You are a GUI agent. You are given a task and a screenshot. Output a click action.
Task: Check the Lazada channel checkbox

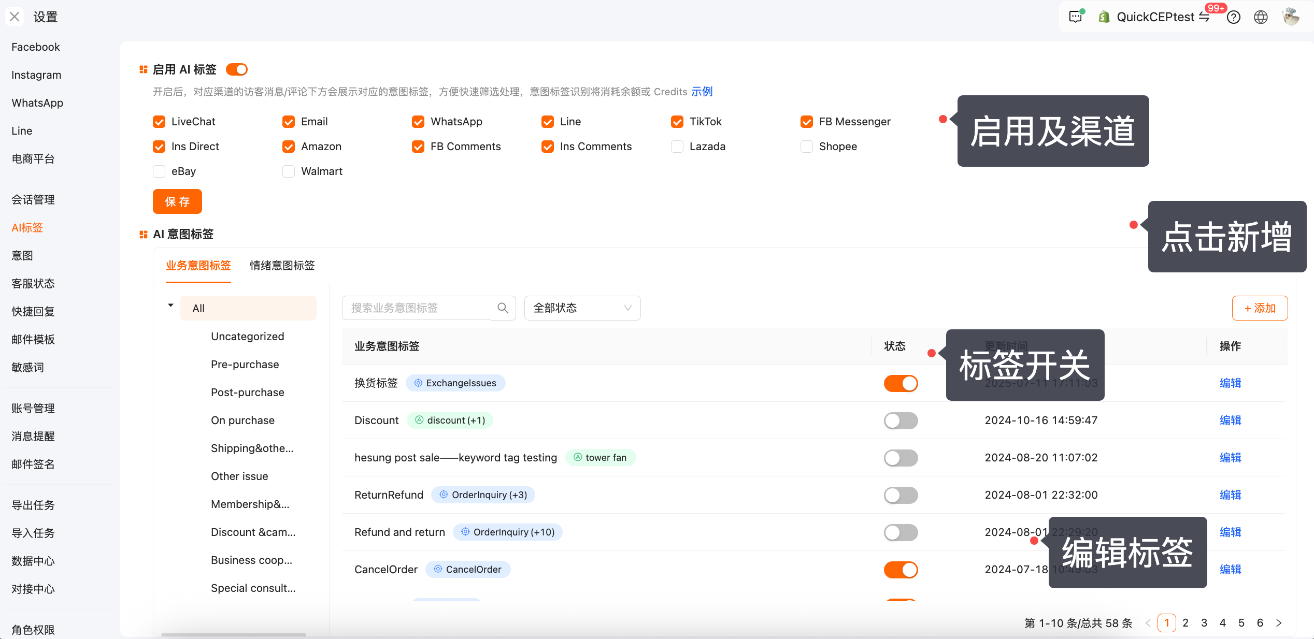point(677,147)
